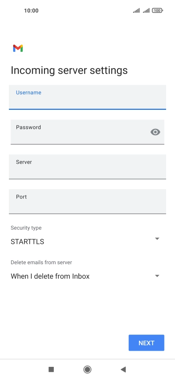Tap the second signal strength icon
This screenshot has height=380, width=175.
pos(146,11)
